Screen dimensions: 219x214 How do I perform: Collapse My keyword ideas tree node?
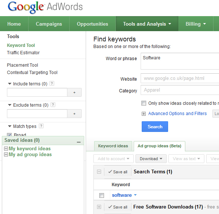(x=6, y=148)
